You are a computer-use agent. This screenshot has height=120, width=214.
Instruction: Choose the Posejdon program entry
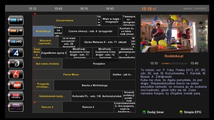(x=99, y=64)
